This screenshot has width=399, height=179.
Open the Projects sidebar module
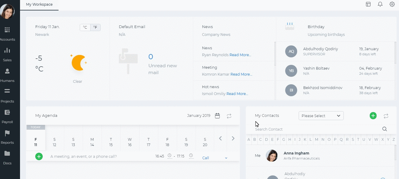7,96
